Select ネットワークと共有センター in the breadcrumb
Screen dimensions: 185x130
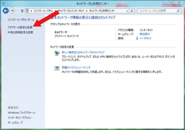(x=102, y=11)
